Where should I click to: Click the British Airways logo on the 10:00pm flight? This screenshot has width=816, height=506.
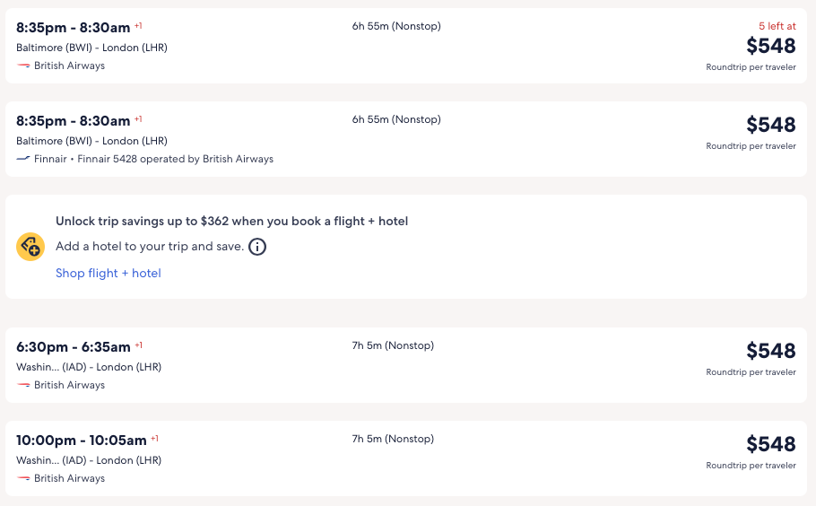(x=23, y=478)
